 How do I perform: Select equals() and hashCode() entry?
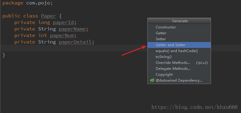pyautogui.click(x=179, y=51)
